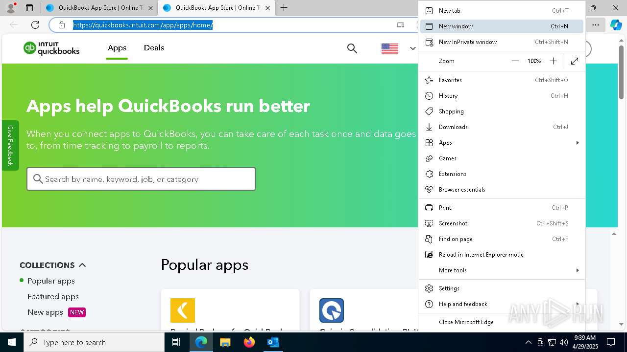This screenshot has height=352, width=627.
Task: Open Favorites from menu
Action: tap(502, 80)
